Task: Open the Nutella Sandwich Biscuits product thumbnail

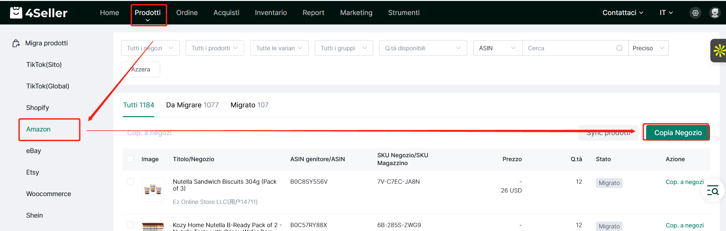Action: pyautogui.click(x=153, y=190)
